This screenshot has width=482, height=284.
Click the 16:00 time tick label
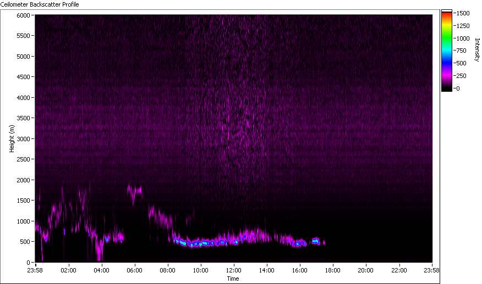click(x=300, y=270)
